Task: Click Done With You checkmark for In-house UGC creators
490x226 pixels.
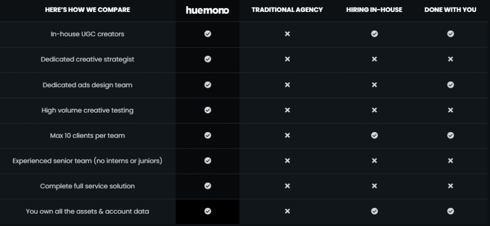Action: pyautogui.click(x=450, y=34)
